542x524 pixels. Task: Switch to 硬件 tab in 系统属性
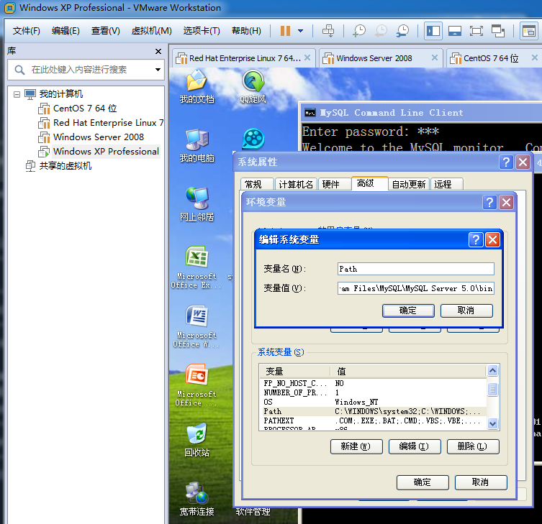(334, 184)
